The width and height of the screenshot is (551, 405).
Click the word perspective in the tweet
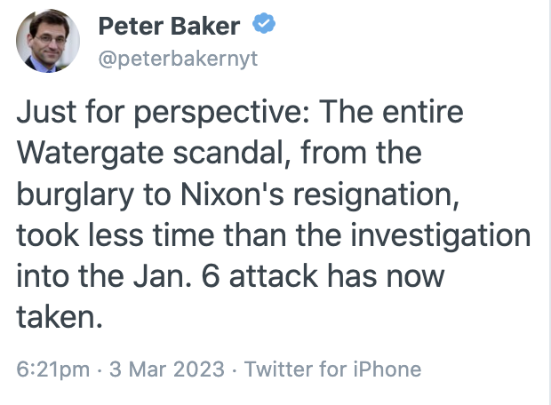(222, 113)
